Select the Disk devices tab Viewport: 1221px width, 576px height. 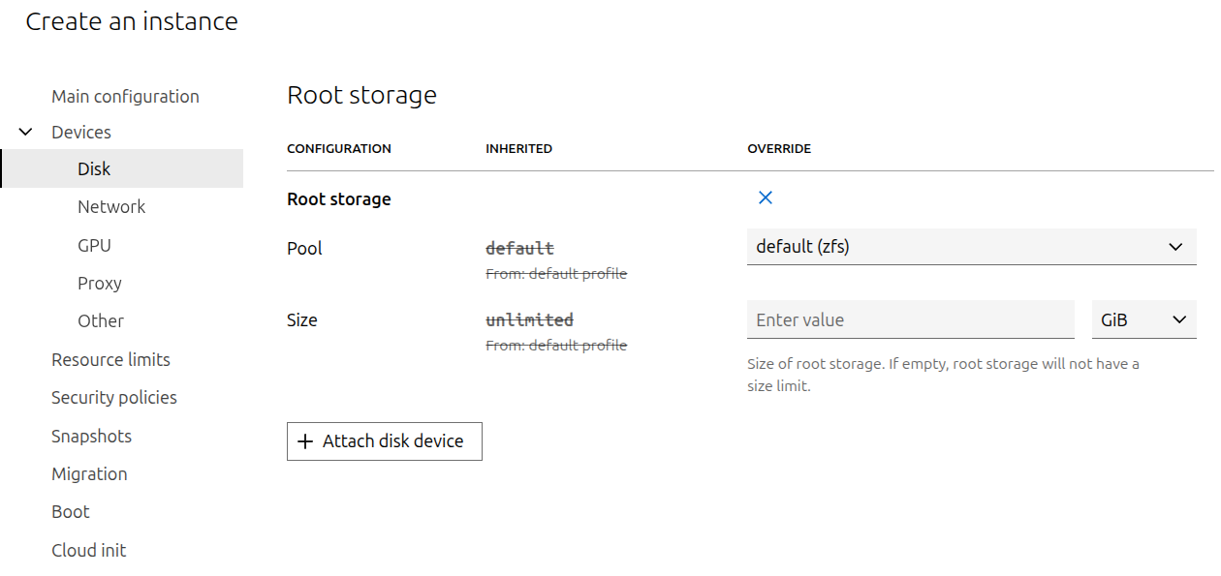[x=94, y=169]
